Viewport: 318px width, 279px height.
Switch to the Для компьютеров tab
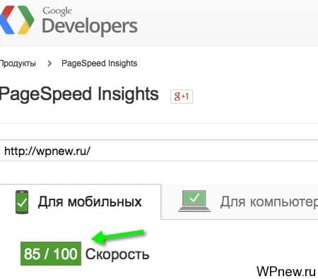[240, 202]
